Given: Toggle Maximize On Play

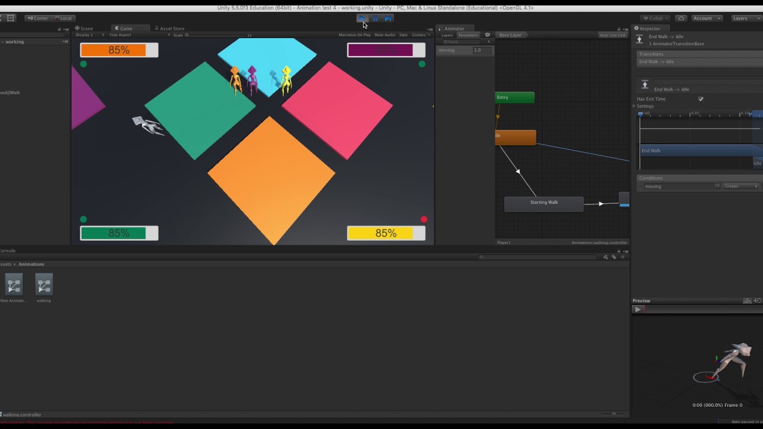Looking at the screenshot, I should [x=355, y=35].
